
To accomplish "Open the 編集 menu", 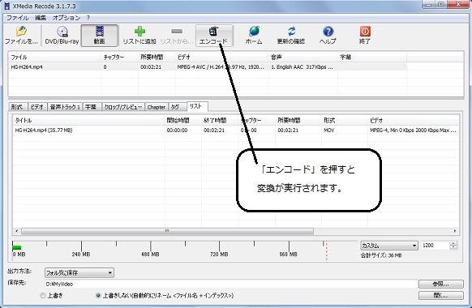I will click(41, 18).
